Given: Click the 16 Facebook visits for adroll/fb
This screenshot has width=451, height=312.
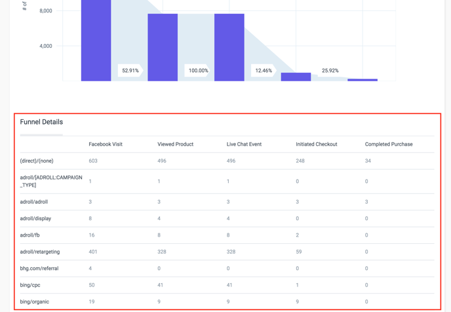Looking at the screenshot, I should pos(92,235).
